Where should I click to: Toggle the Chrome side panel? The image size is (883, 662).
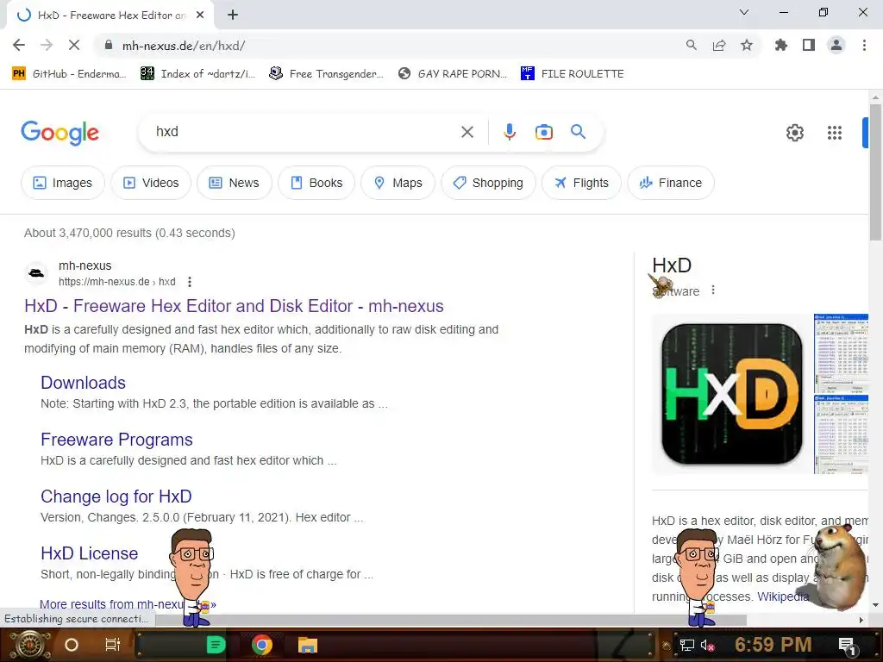click(809, 45)
